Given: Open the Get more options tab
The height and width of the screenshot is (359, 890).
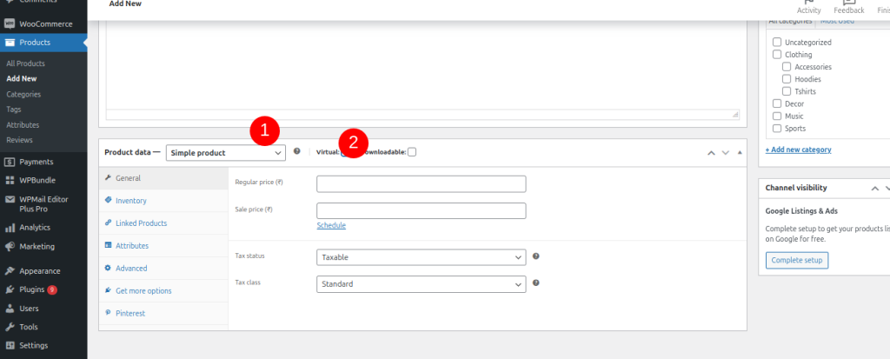Looking at the screenshot, I should 163,291.
